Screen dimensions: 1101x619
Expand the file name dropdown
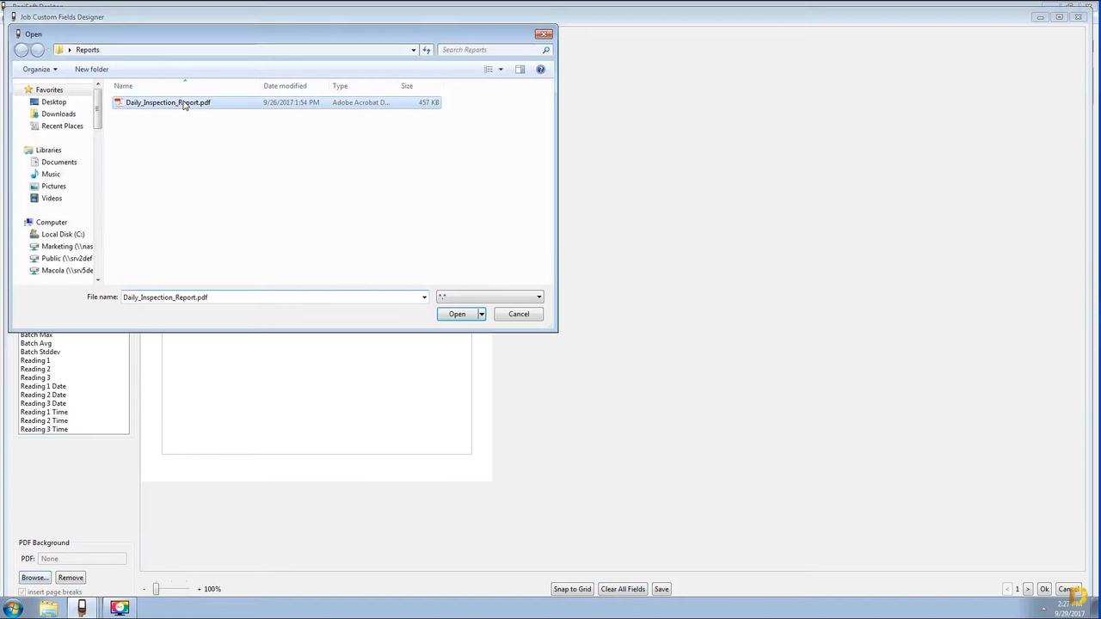tap(424, 297)
